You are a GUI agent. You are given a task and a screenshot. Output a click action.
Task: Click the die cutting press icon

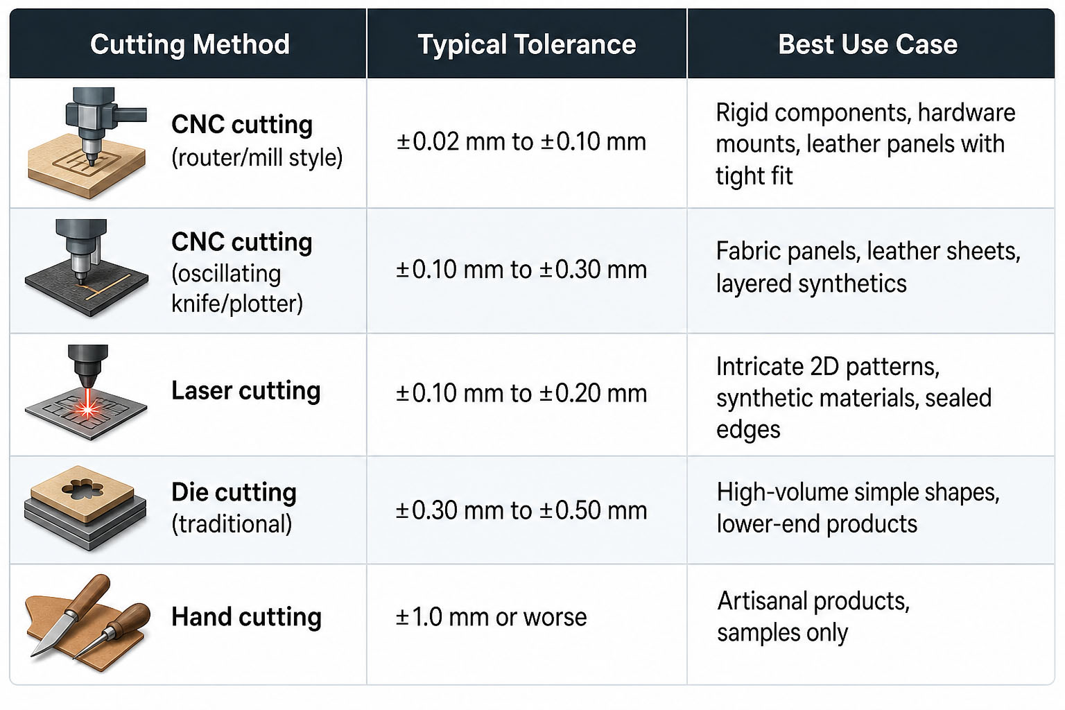pos(86,508)
